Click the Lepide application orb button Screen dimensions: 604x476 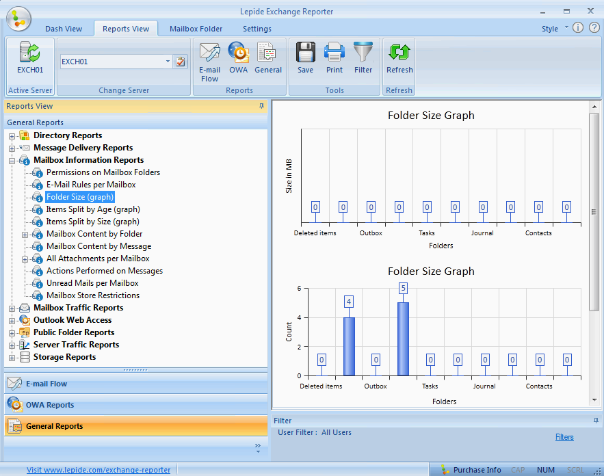pos(18,19)
